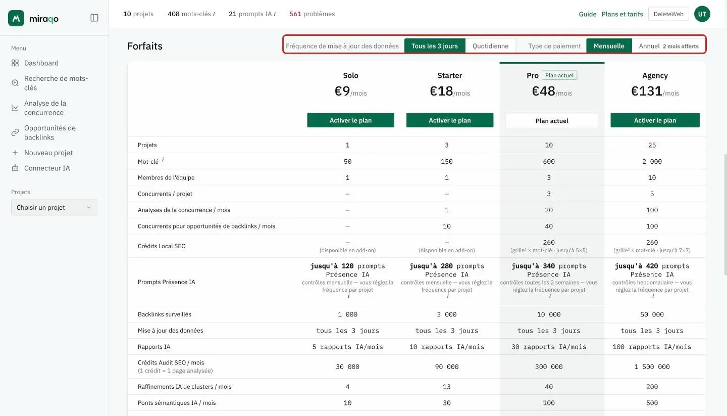
Task: Click the DeleteWeb workspace button
Action: point(668,14)
